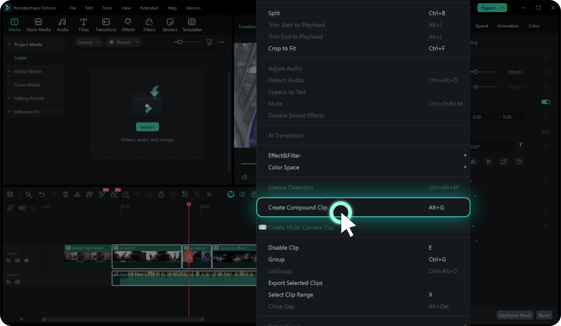
Task: Lock the Video 1 track
Action: (x=9, y=261)
